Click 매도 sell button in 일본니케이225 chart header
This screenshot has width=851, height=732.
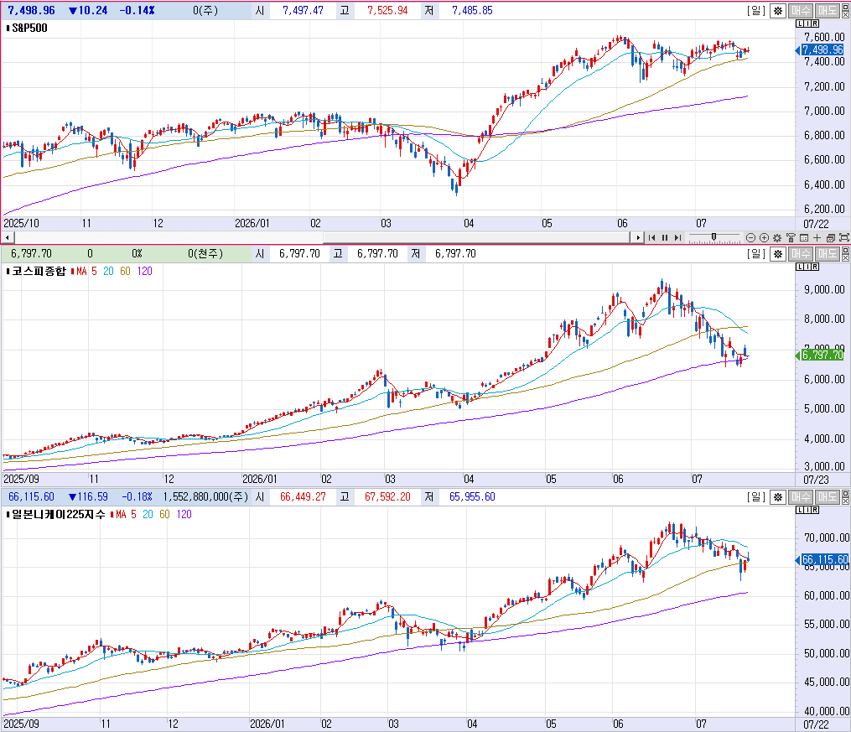(x=828, y=496)
